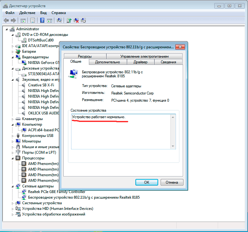Click the Properties toolbar icon

[32, 21]
